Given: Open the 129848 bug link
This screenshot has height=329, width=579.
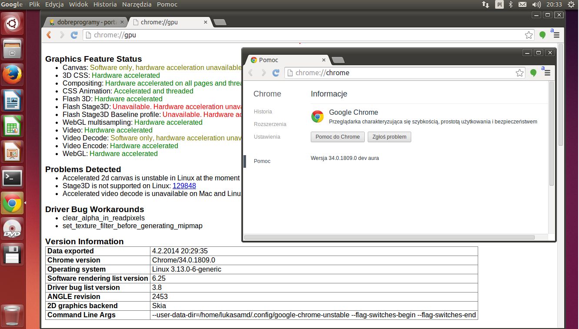Looking at the screenshot, I should (184, 186).
